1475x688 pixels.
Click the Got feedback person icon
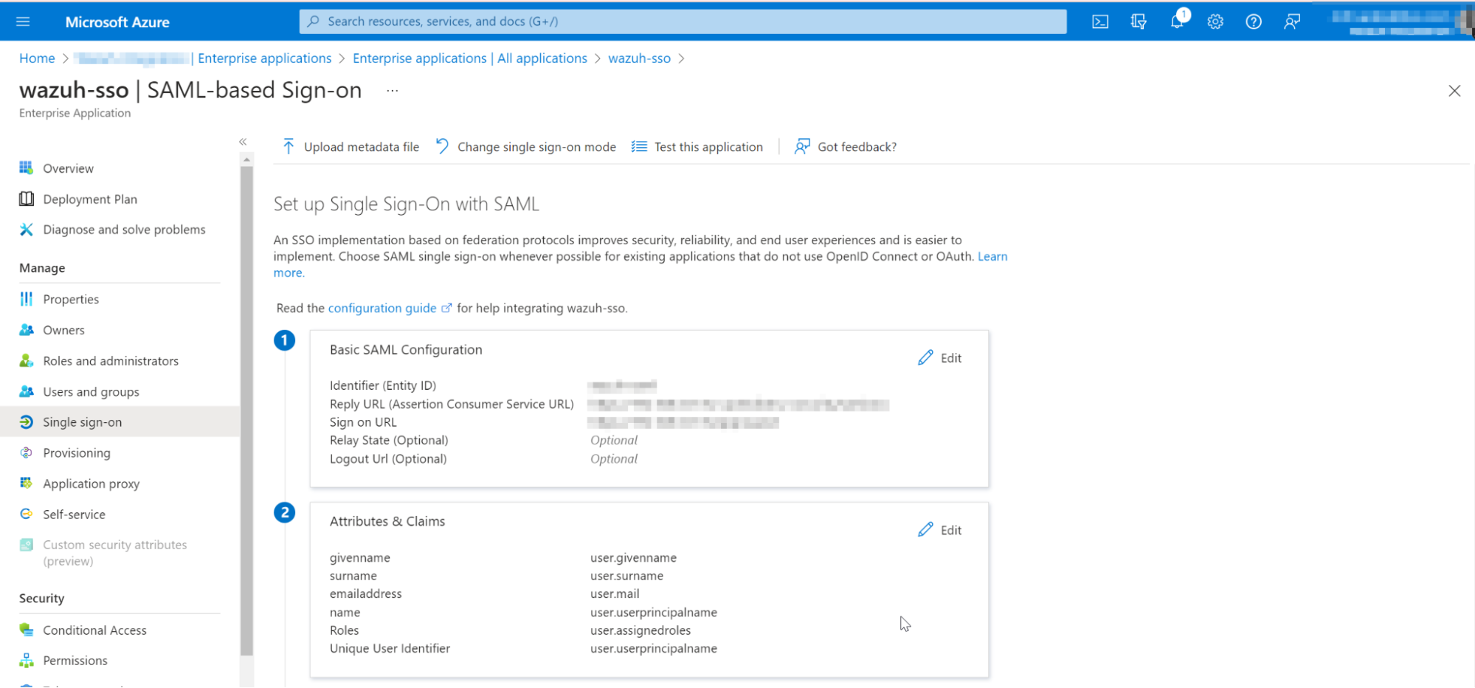pyautogui.click(x=802, y=146)
